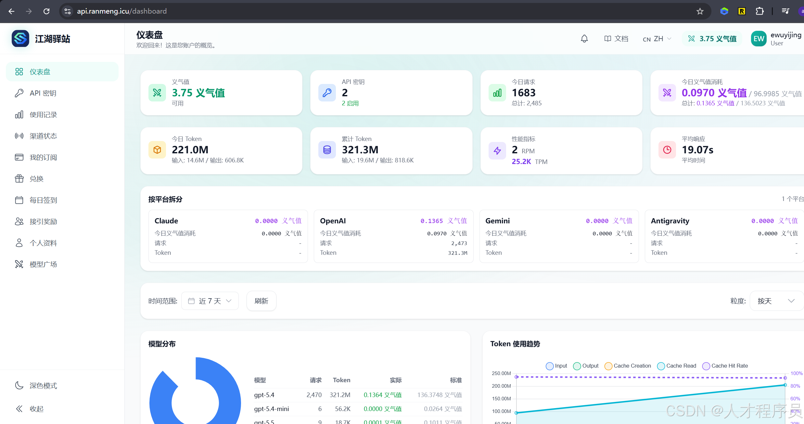Click the EW user avatar
The image size is (804, 424).
click(759, 39)
